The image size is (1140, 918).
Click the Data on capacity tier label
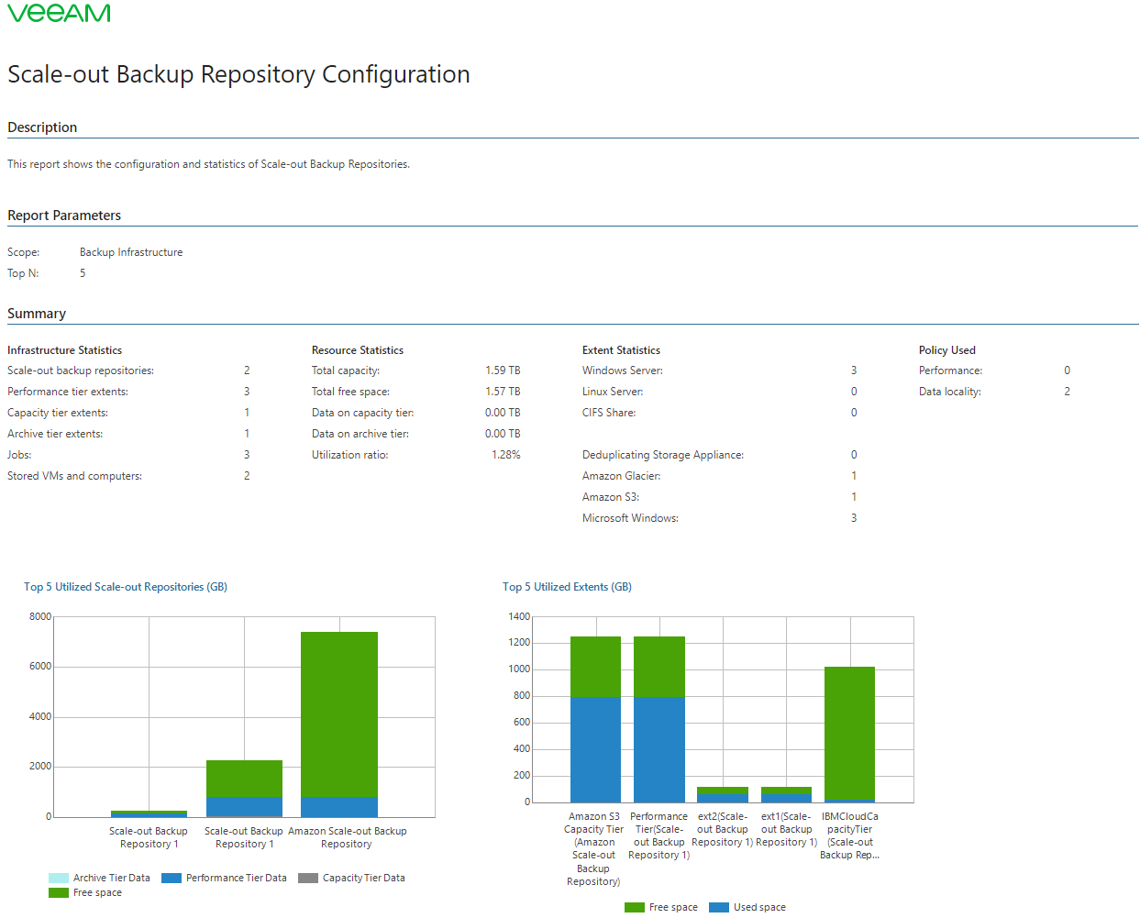(362, 413)
